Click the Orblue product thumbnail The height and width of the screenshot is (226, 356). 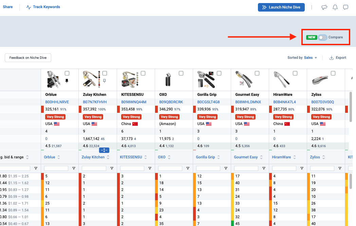click(54, 80)
